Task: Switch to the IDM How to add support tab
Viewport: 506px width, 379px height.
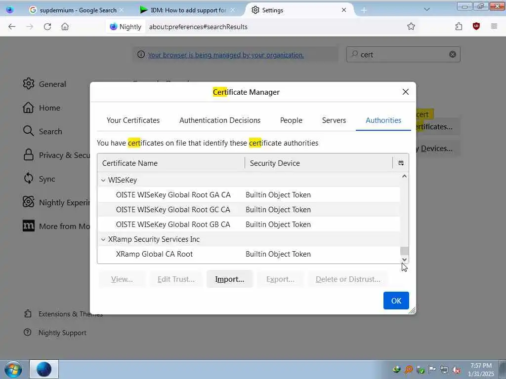Action: point(188,10)
